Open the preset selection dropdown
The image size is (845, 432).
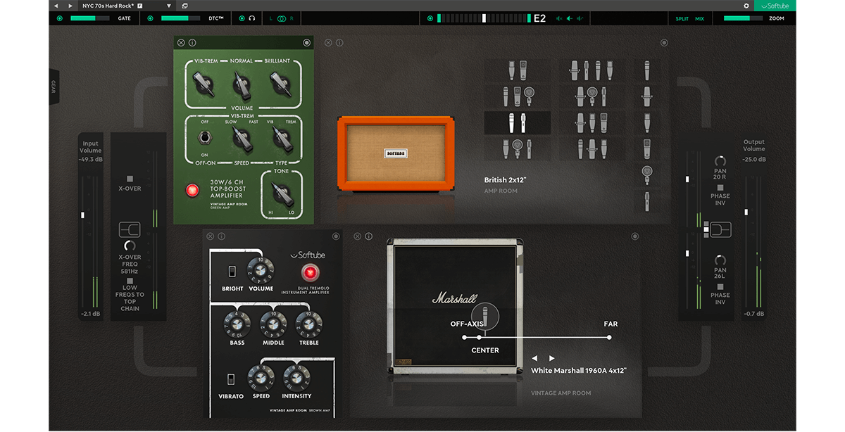click(168, 6)
